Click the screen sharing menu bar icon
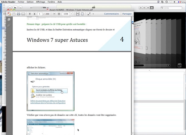The width and height of the screenshot is (186, 135). click(x=162, y=2)
